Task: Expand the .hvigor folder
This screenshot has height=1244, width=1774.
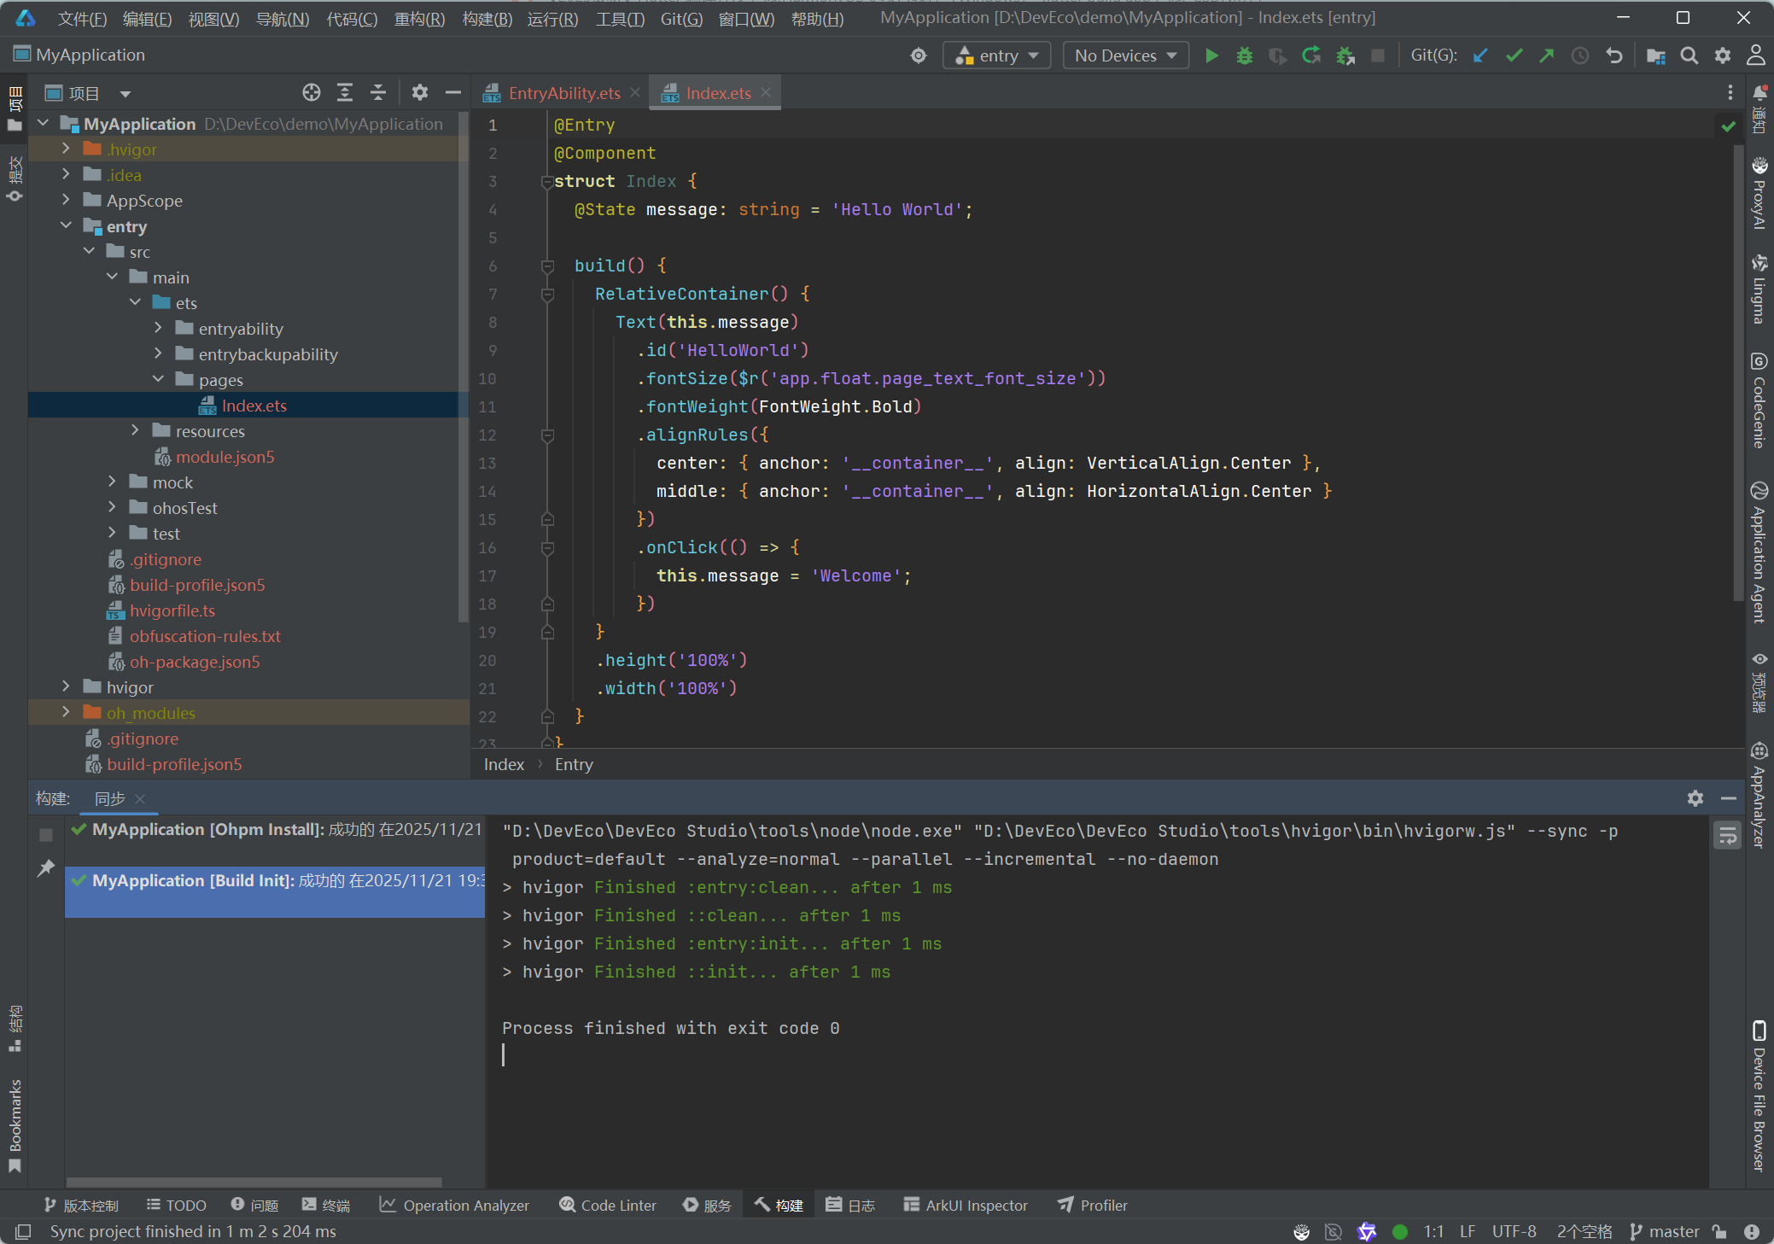Action: coord(66,149)
